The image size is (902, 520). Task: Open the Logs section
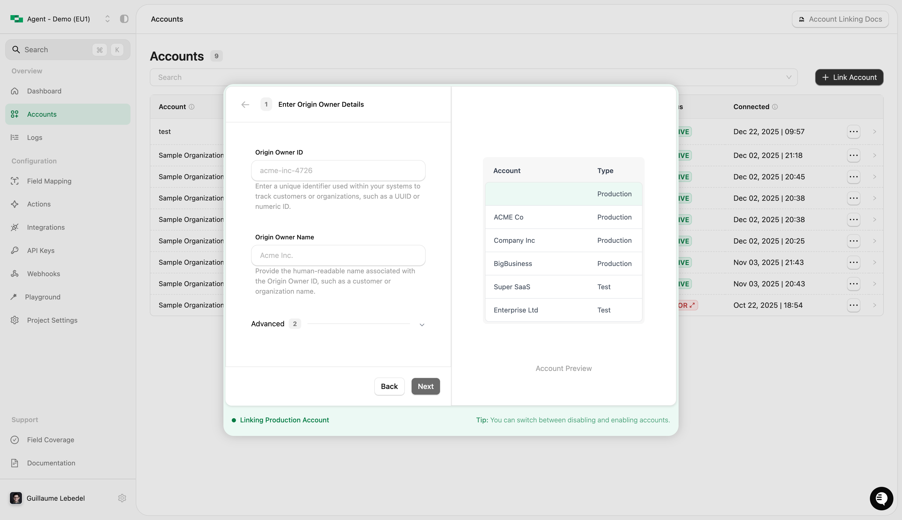click(35, 138)
